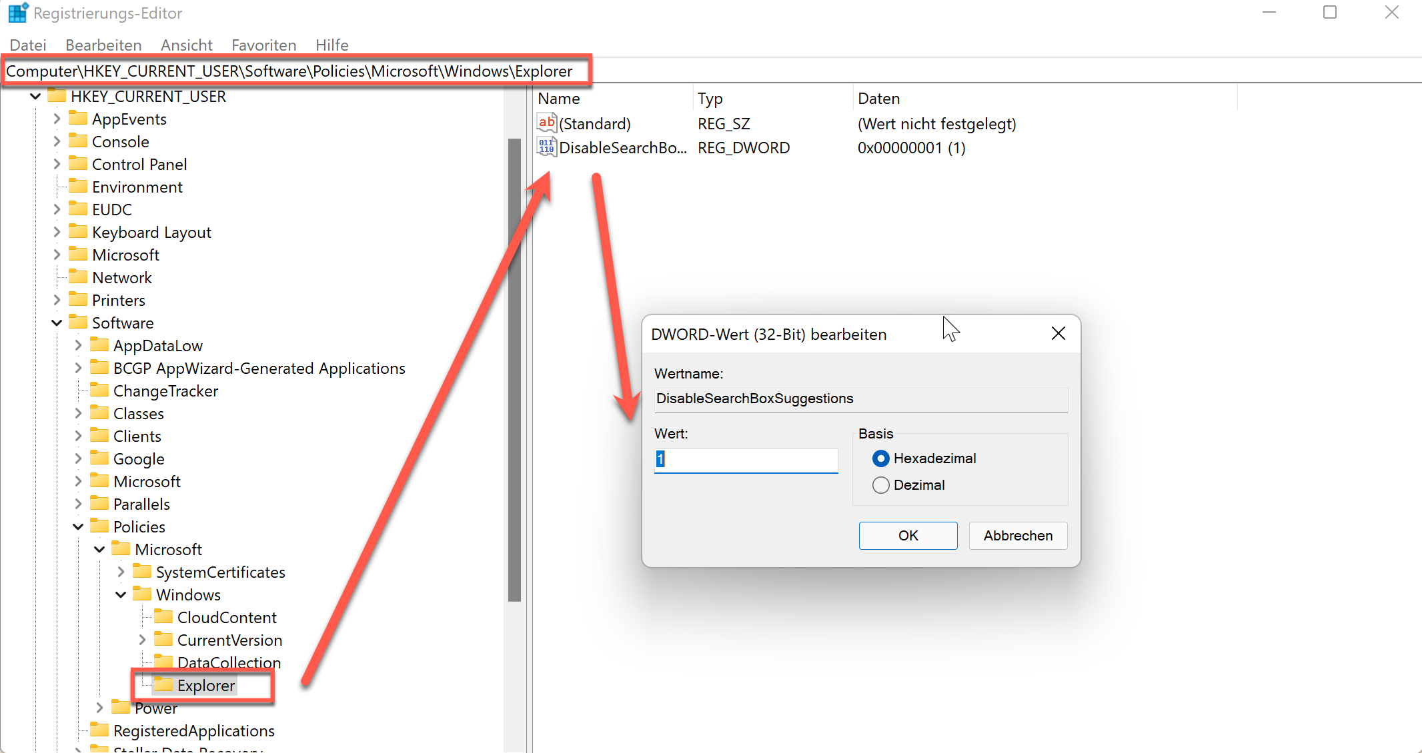Screen dimensions: 1422x753
Task: Click the DisableSearchBo... DWORD value icon
Action: click(547, 147)
